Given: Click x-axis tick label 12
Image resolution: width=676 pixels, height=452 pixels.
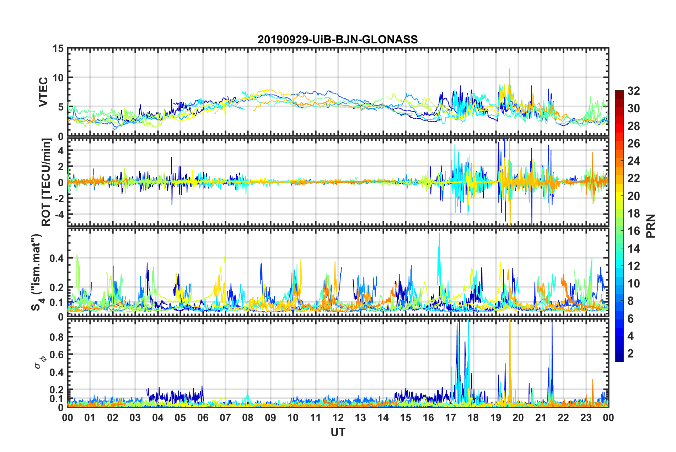Looking at the screenshot, I should pos(338,418).
